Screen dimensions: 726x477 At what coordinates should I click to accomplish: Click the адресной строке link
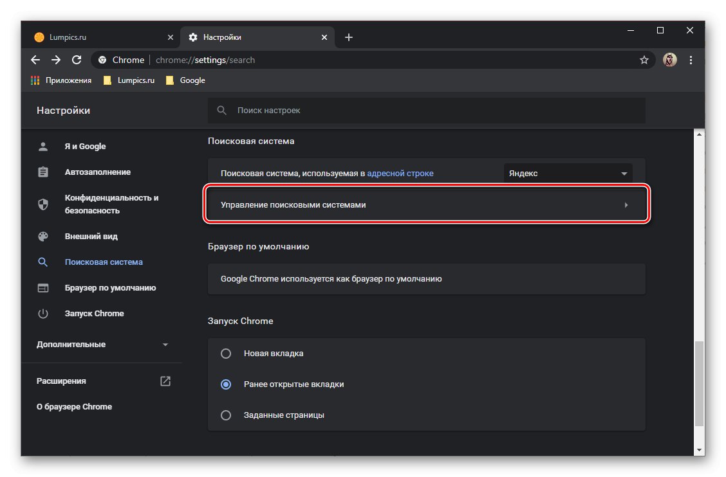tap(400, 174)
